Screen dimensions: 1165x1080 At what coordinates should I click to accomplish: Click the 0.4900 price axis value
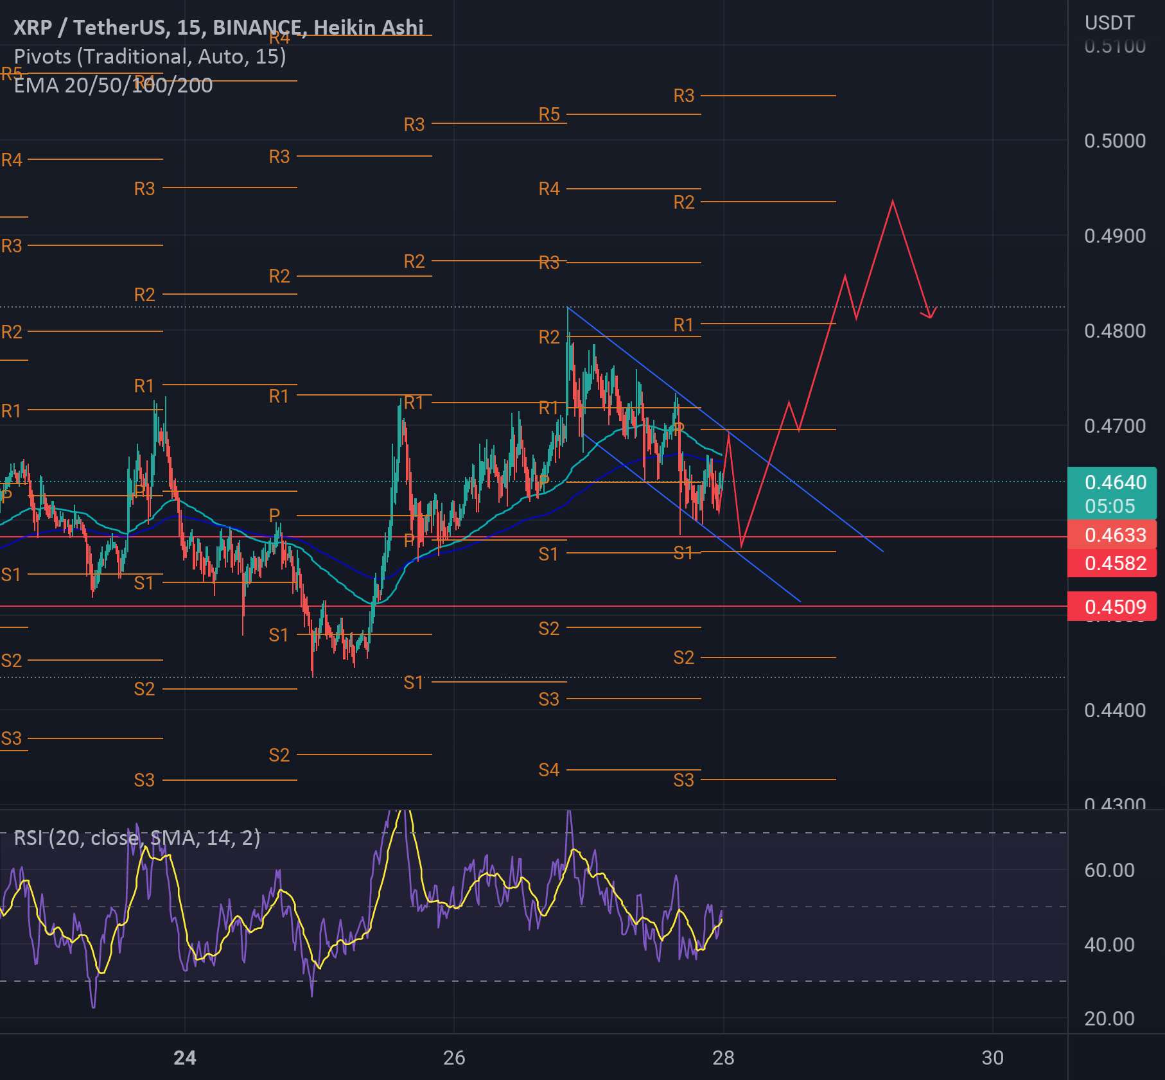[x=1115, y=236]
